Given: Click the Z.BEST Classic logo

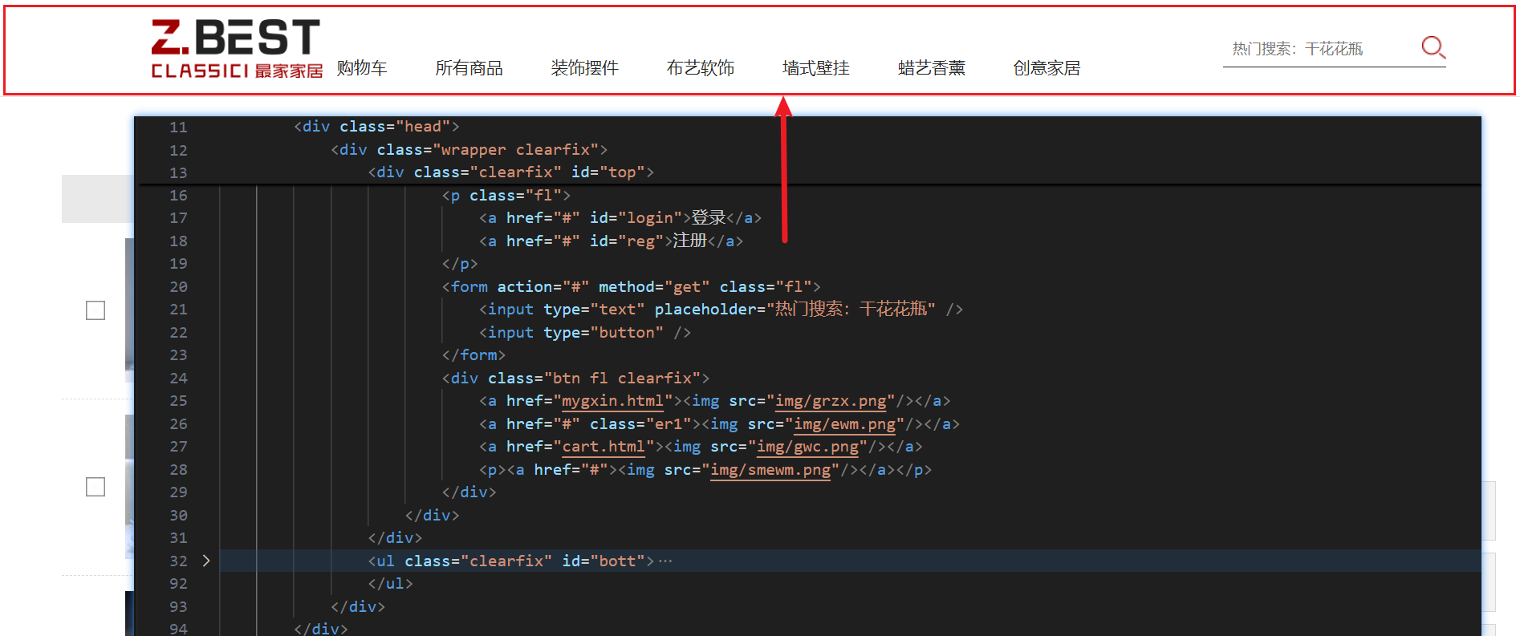Looking at the screenshot, I should (236, 50).
